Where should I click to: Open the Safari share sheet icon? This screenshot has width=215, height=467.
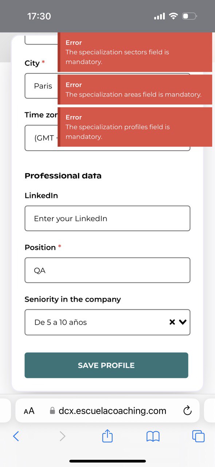[107, 436]
